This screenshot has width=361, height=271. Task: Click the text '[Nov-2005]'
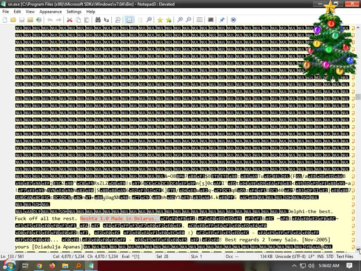316,240
